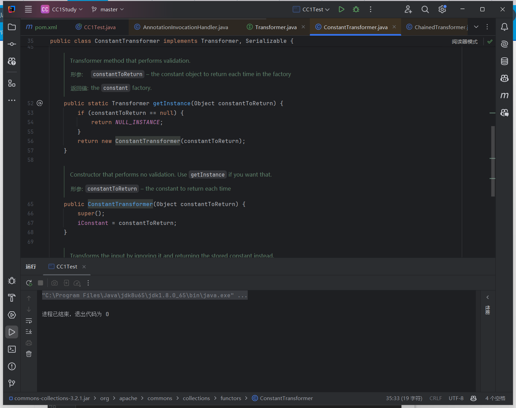Click gutter icon at line 52
This screenshot has width=516, height=408.
(x=40, y=103)
